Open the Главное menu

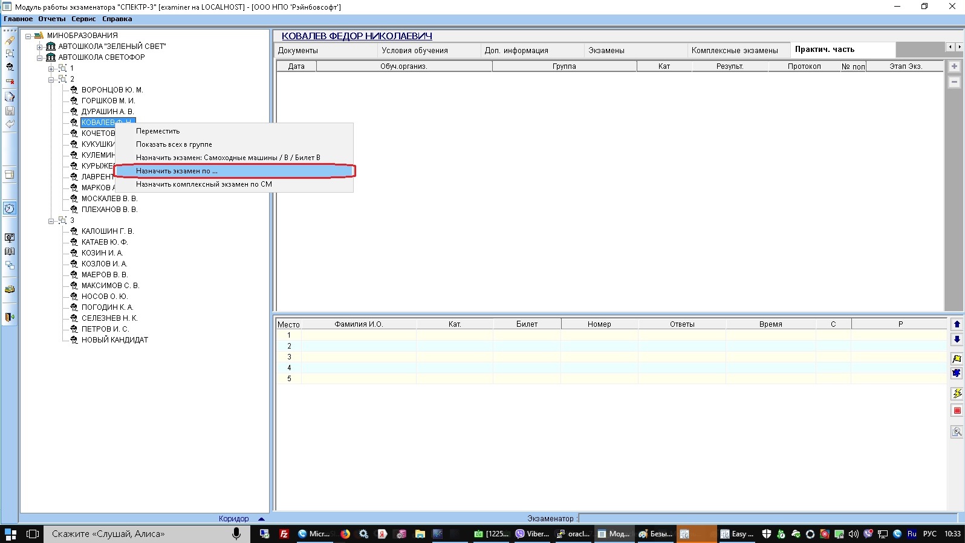[x=18, y=19]
